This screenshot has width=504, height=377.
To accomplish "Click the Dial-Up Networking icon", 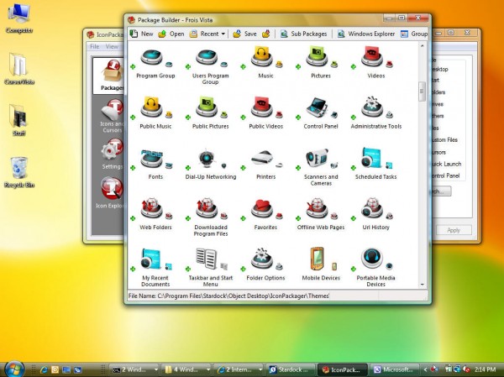I will 207,157.
